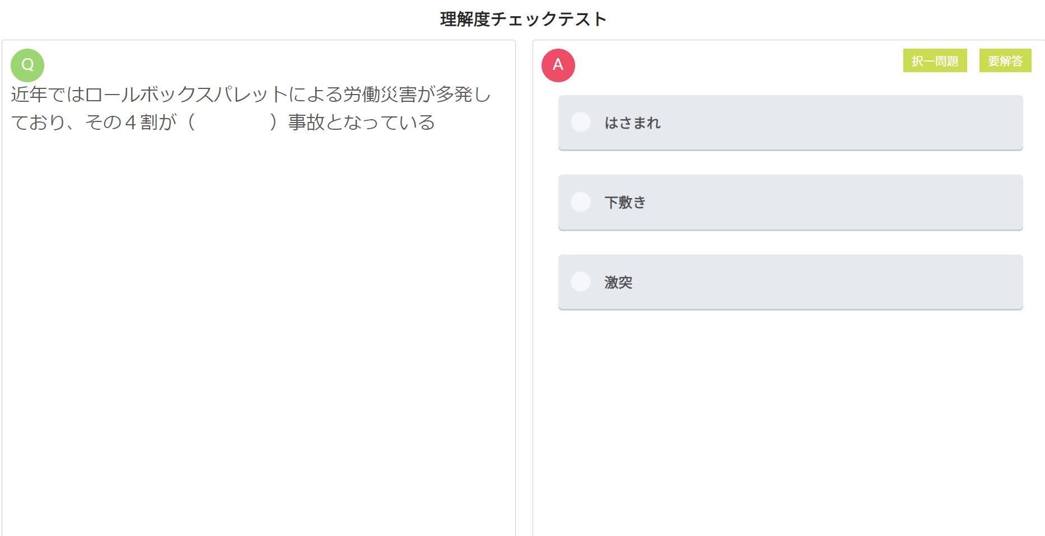The height and width of the screenshot is (536, 1045).
Task: Click the blank parentheses in the question
Action: [232, 122]
